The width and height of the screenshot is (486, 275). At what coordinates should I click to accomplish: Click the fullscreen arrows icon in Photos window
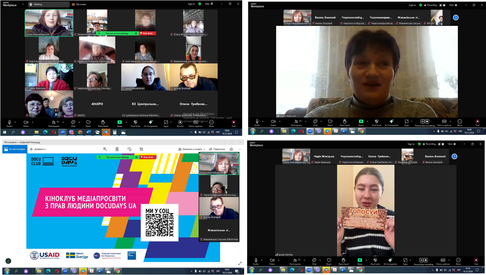click(240, 263)
